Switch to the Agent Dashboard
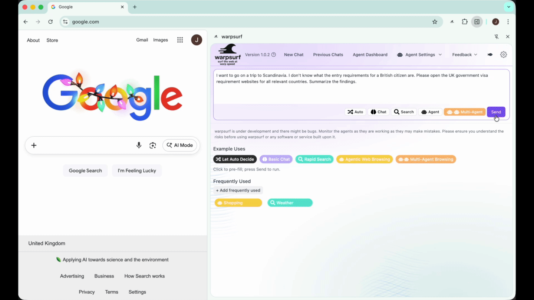 point(370,54)
